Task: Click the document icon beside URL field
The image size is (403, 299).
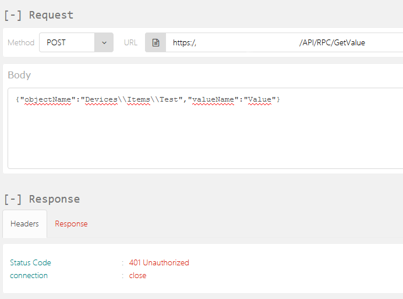Action: 155,42
